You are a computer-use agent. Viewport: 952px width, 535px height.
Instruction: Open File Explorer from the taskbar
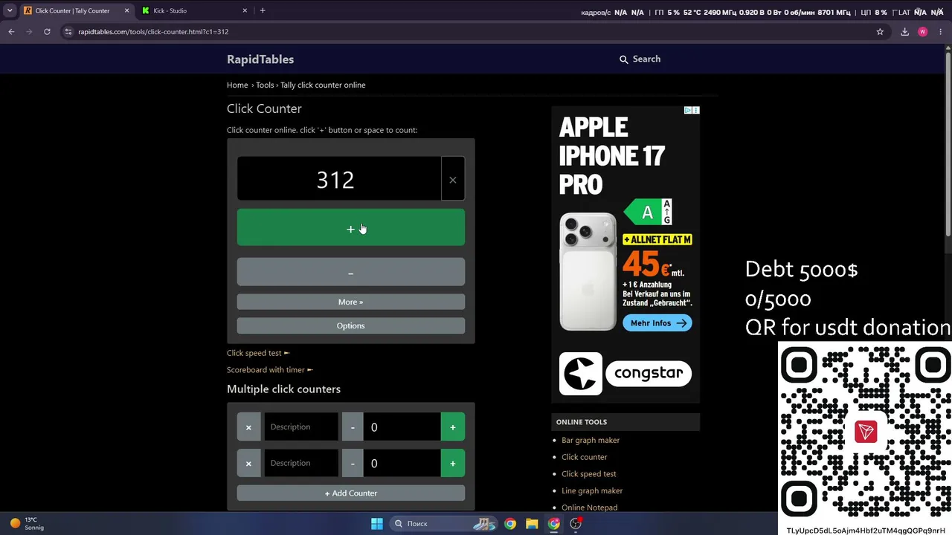pos(532,524)
